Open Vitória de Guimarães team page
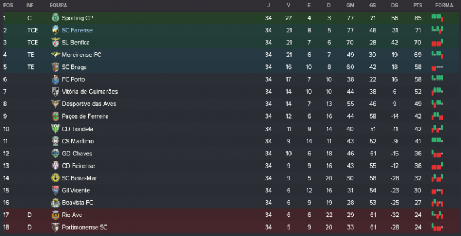This screenshot has height=236, width=461. [89, 92]
